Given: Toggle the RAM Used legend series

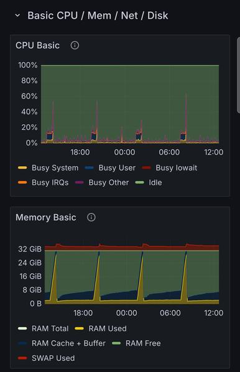Looking at the screenshot, I should (108, 328).
